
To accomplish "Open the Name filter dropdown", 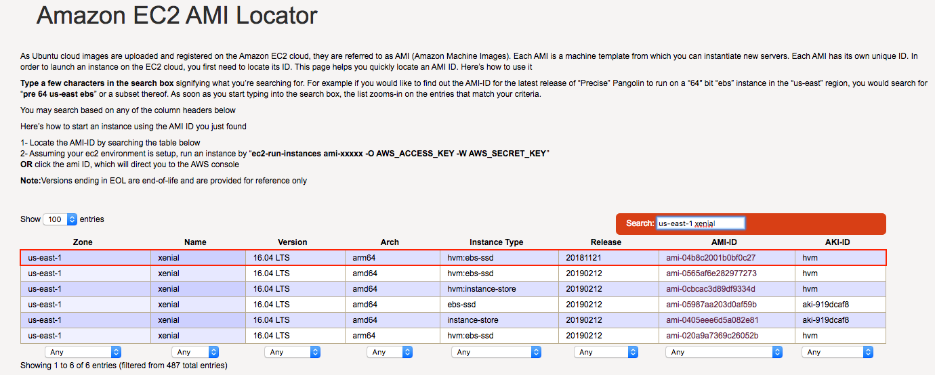I will point(195,352).
